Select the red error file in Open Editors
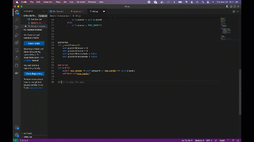Viewport: 254px width, 142px height. (x=35, y=23)
